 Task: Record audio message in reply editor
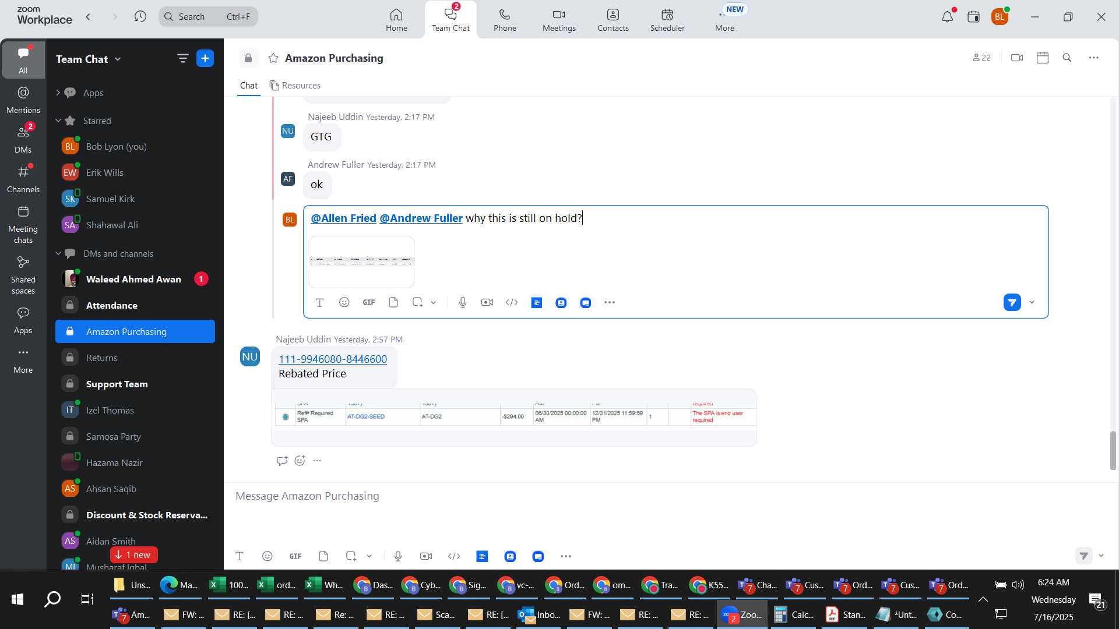coord(463,302)
